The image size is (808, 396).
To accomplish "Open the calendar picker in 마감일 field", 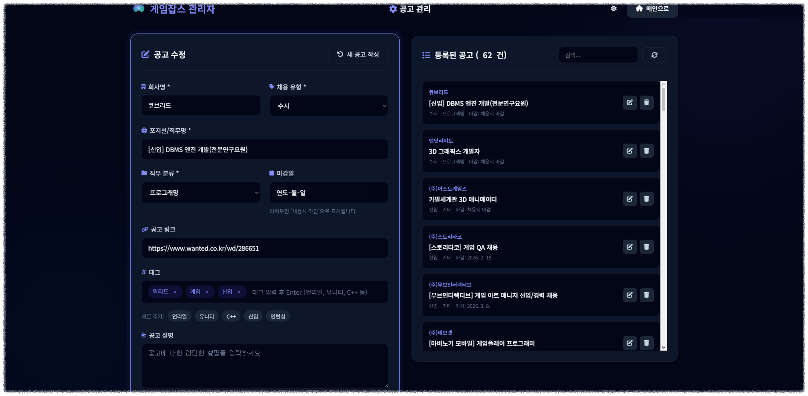I will click(378, 192).
